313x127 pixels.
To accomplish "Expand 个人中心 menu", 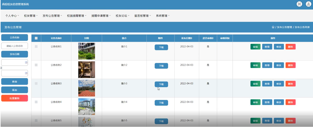I will click(12, 16).
